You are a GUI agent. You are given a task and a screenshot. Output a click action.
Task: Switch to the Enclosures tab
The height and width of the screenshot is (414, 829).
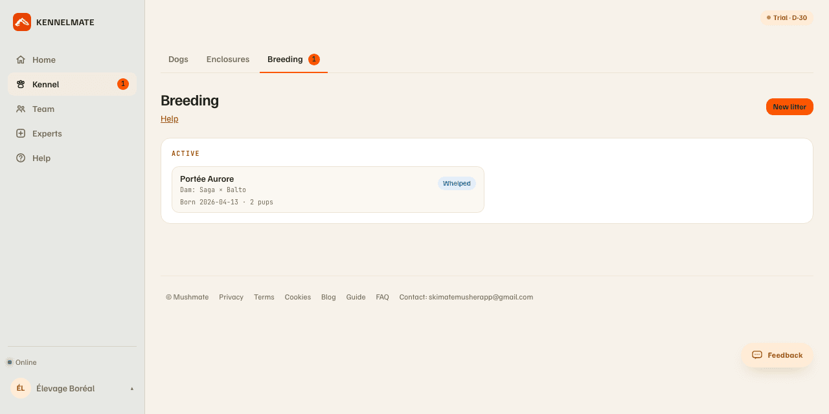coord(228,60)
